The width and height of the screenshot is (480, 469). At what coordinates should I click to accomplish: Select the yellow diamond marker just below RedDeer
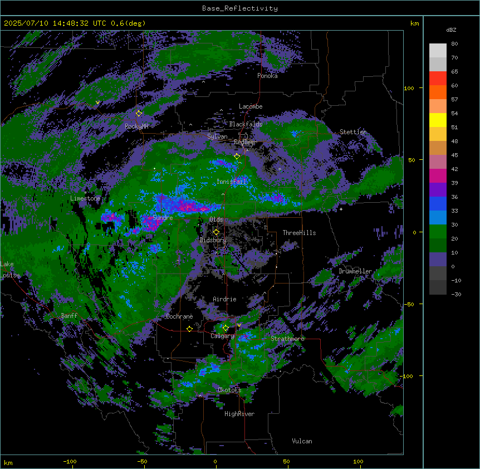click(x=237, y=157)
